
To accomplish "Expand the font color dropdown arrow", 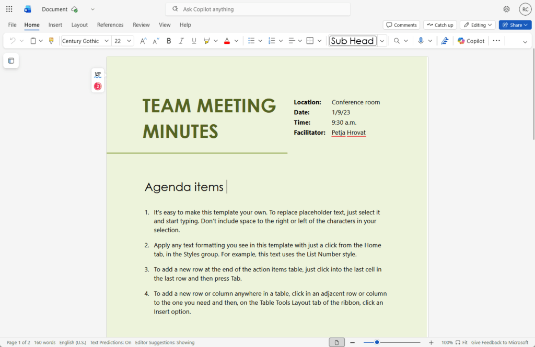I will tap(236, 41).
